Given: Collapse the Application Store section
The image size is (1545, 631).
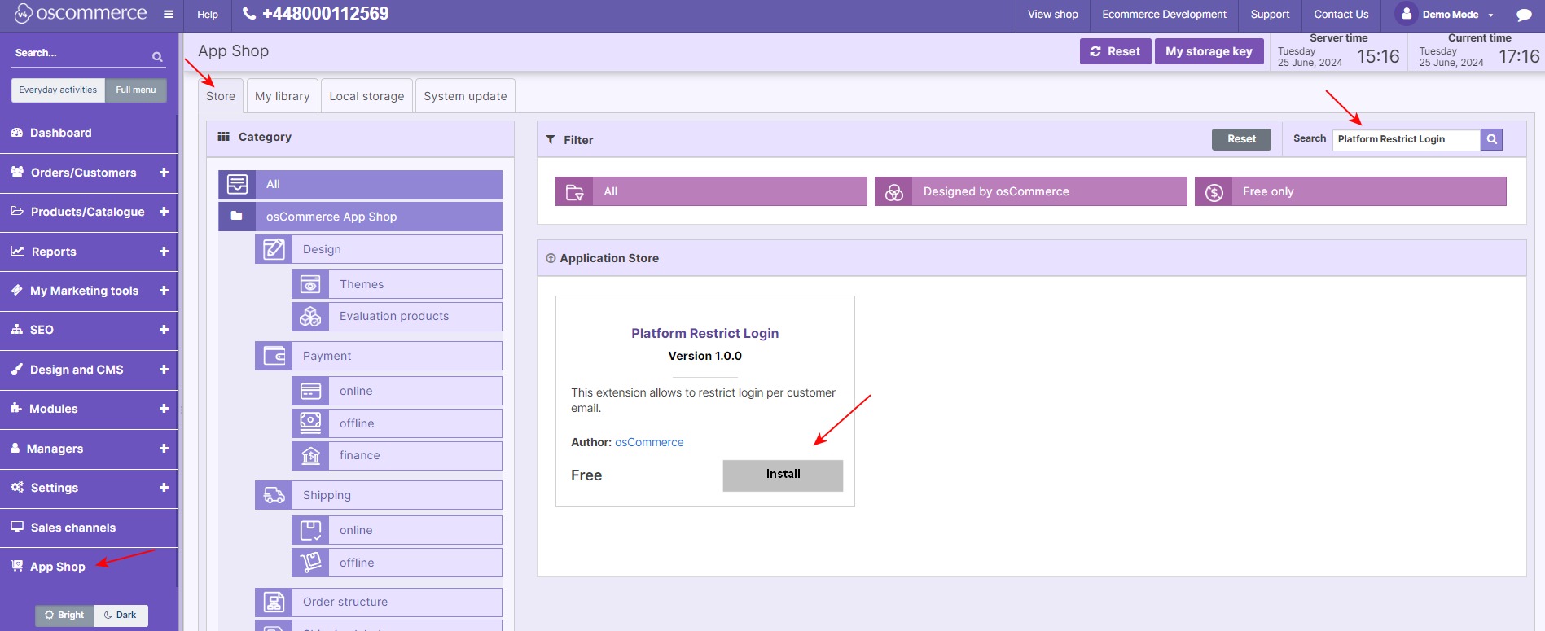Looking at the screenshot, I should click(551, 258).
